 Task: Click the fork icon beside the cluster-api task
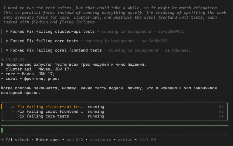12,107
